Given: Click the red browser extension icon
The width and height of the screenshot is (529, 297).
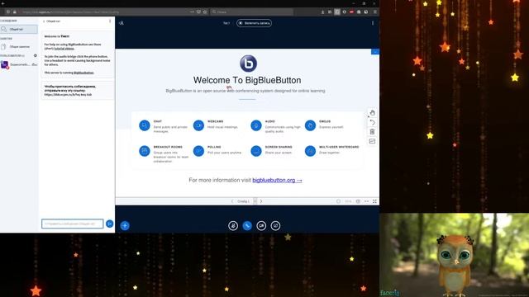Looking at the screenshot, I should (351, 12).
